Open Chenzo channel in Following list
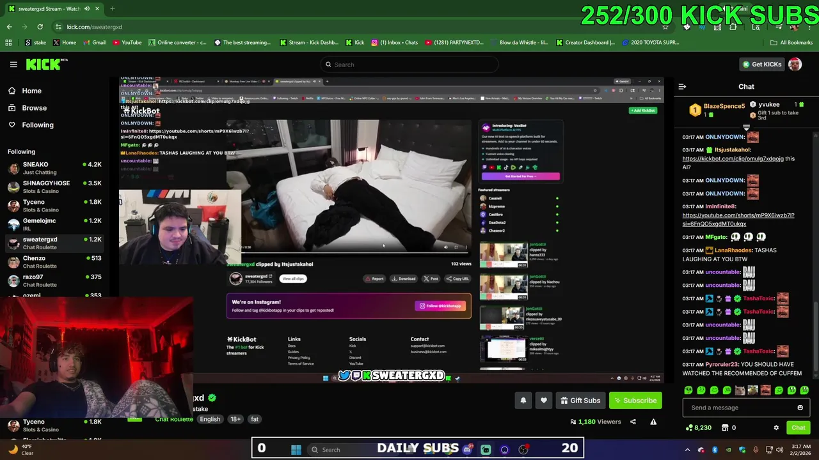This screenshot has height=460, width=819. pos(55,262)
